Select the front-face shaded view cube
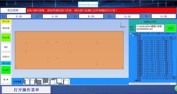 click(40, 81)
